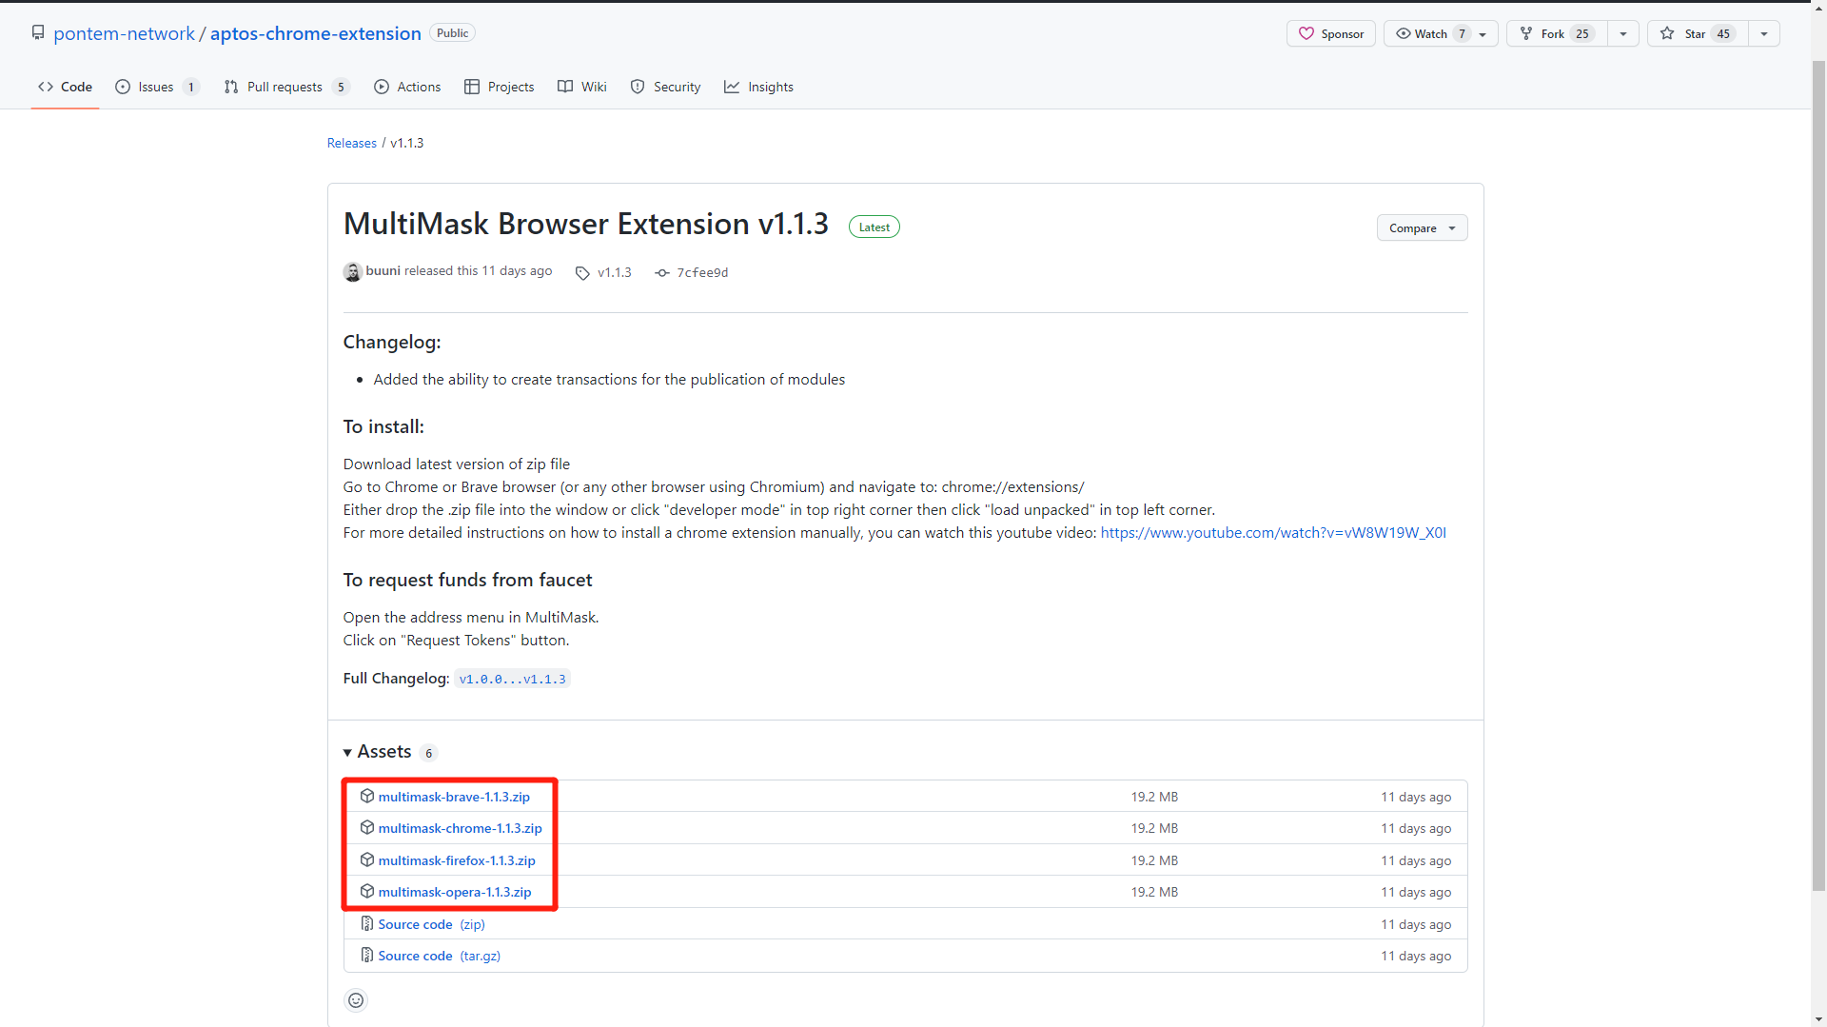Image resolution: width=1827 pixels, height=1027 pixels.
Task: Open the Security tab
Action: [x=665, y=87]
